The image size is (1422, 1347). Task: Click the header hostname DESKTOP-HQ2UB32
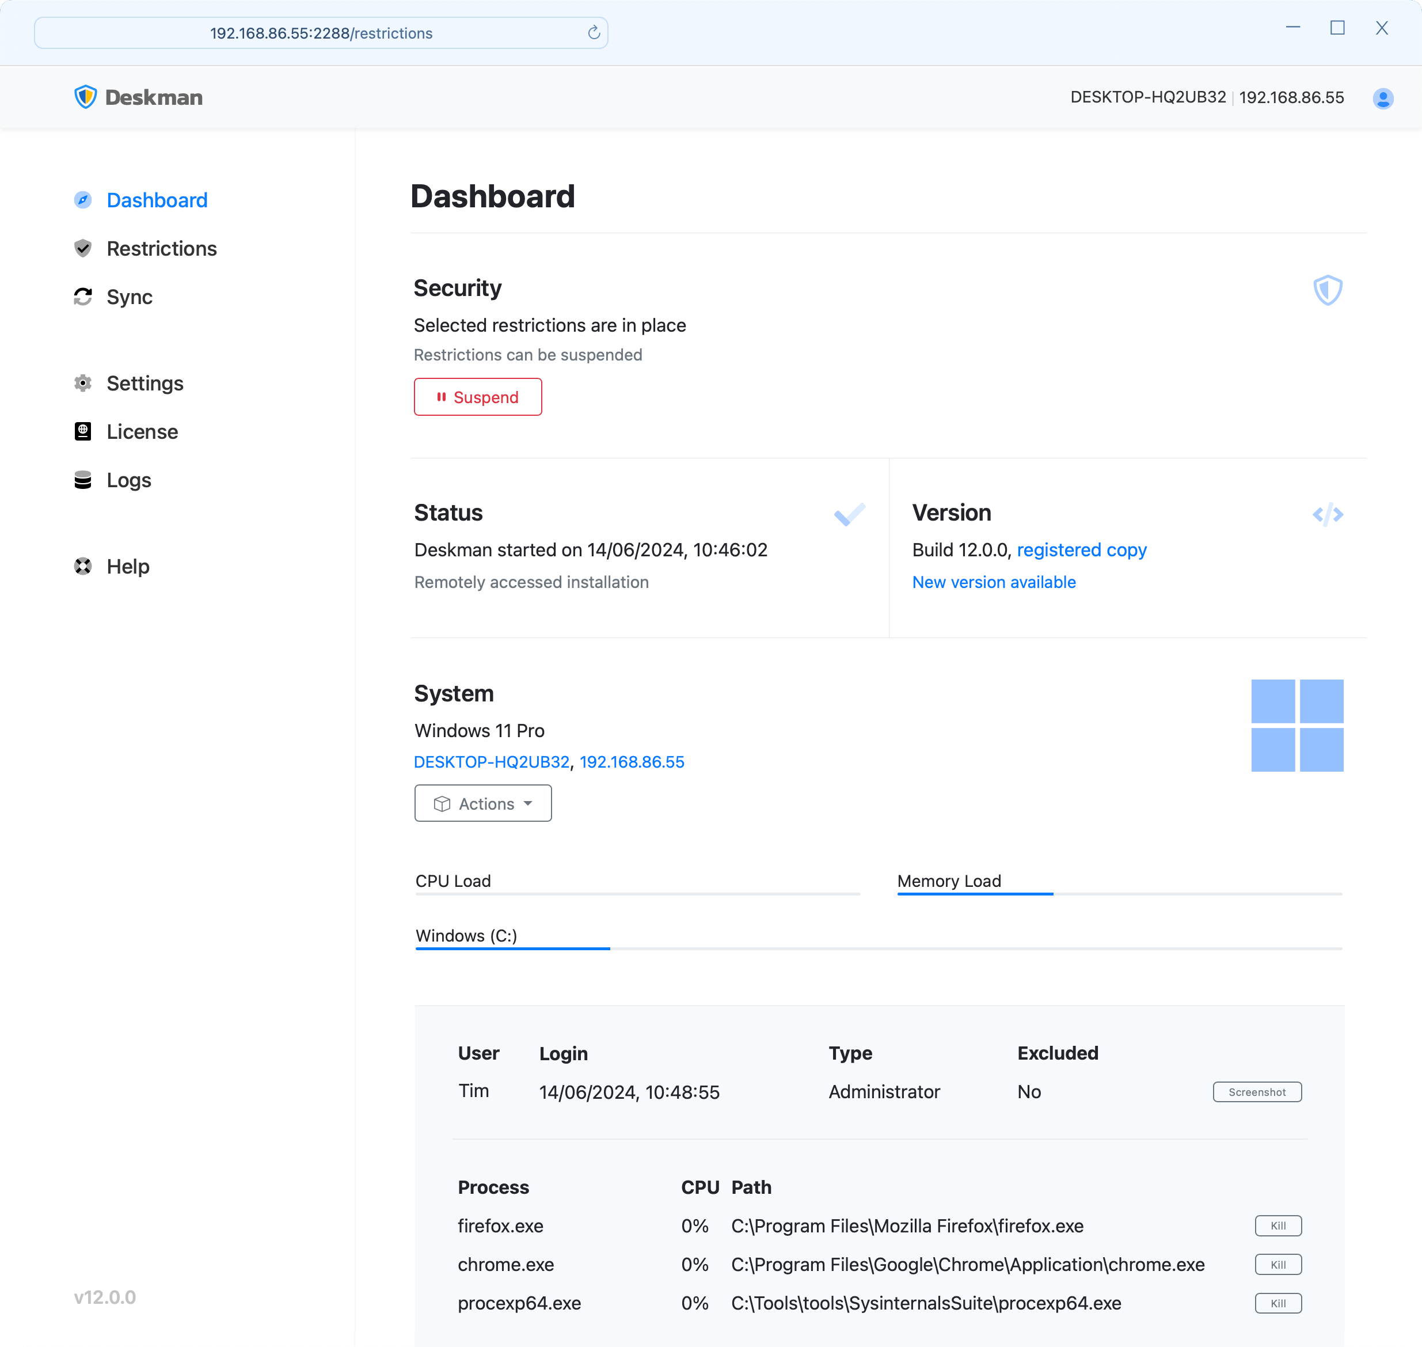pyautogui.click(x=1148, y=98)
